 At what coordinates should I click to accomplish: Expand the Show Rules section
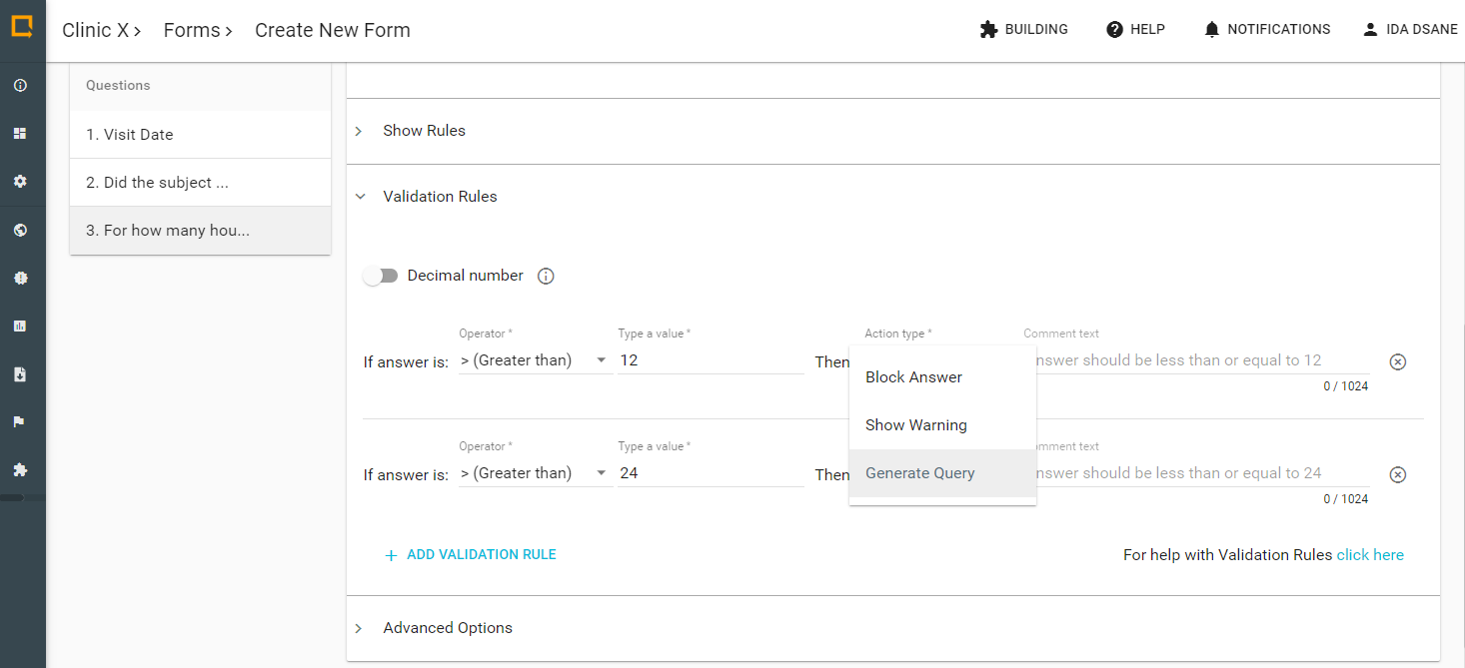click(x=424, y=131)
